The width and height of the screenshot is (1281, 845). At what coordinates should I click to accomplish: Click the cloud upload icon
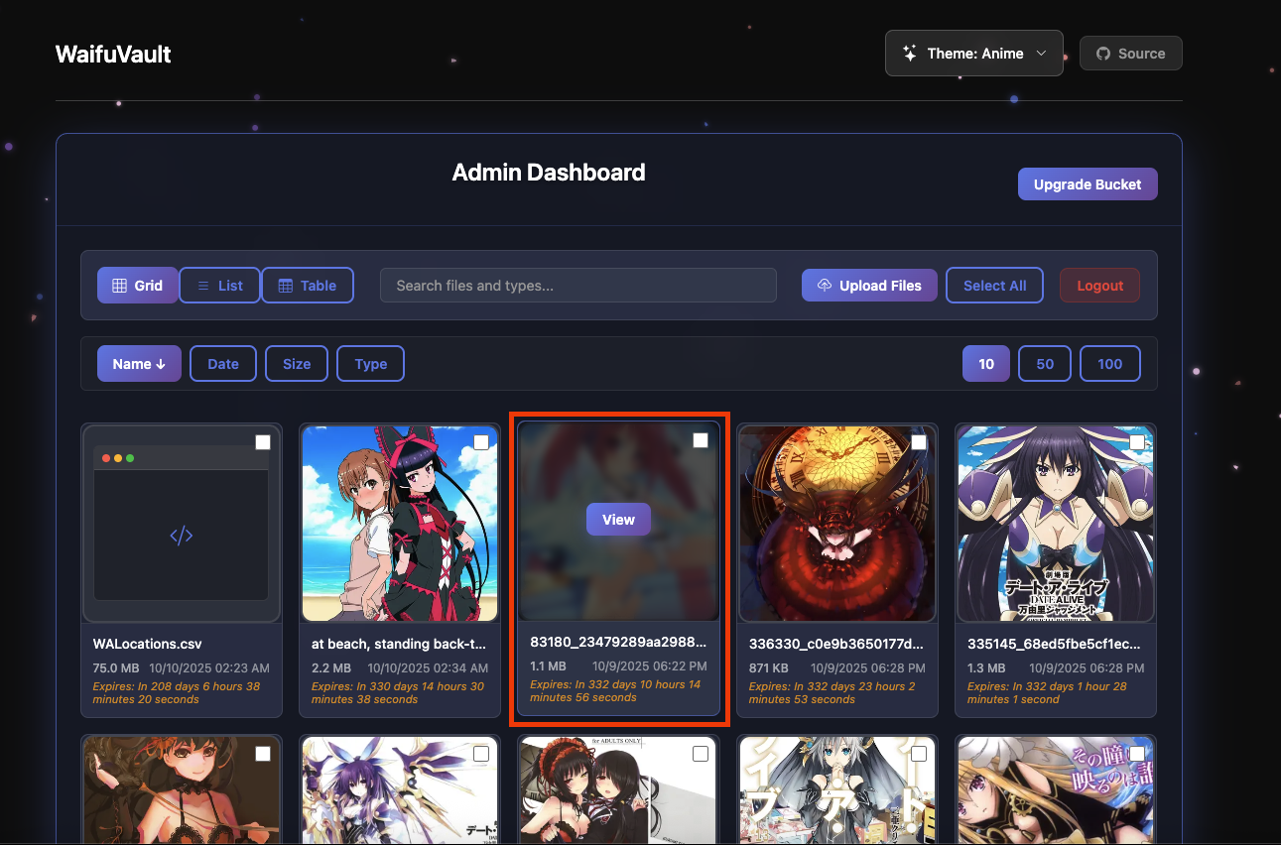[825, 286]
